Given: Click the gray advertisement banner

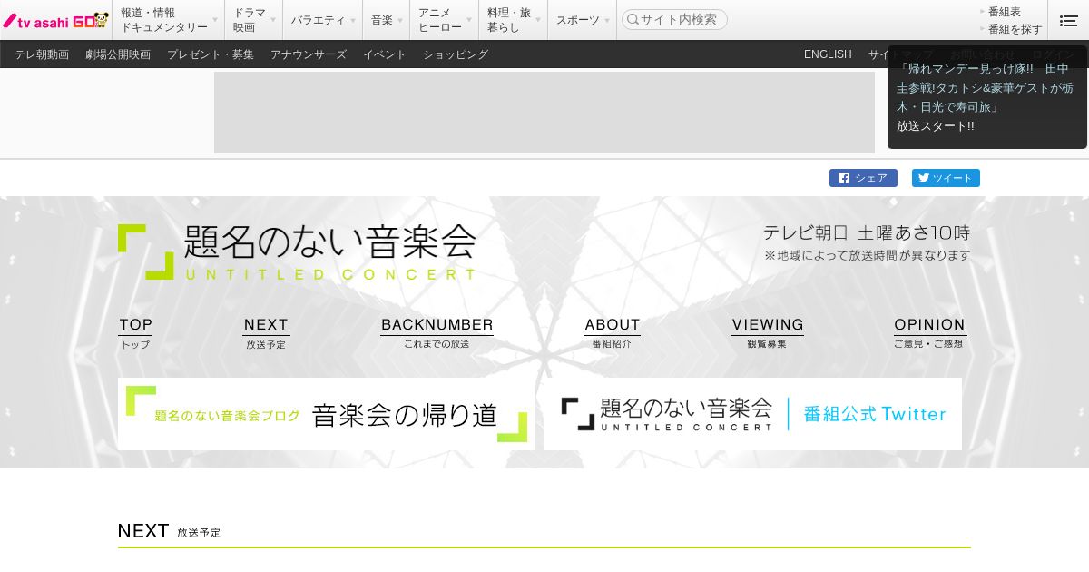Looking at the screenshot, I should pyautogui.click(x=544, y=113).
